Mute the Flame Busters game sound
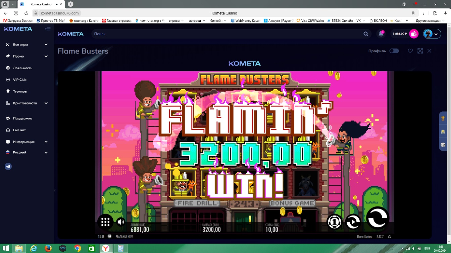Viewport: 451px width, 253px height. (x=121, y=222)
